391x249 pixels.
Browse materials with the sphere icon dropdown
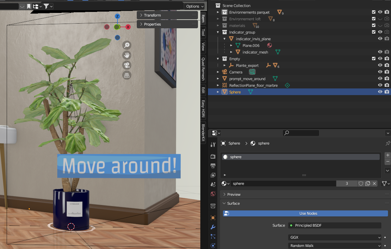[225, 184]
